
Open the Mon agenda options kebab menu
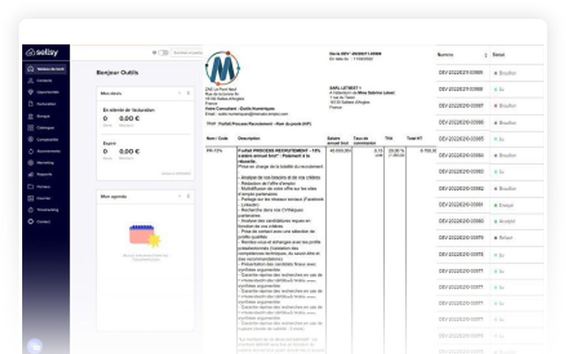coord(189,195)
